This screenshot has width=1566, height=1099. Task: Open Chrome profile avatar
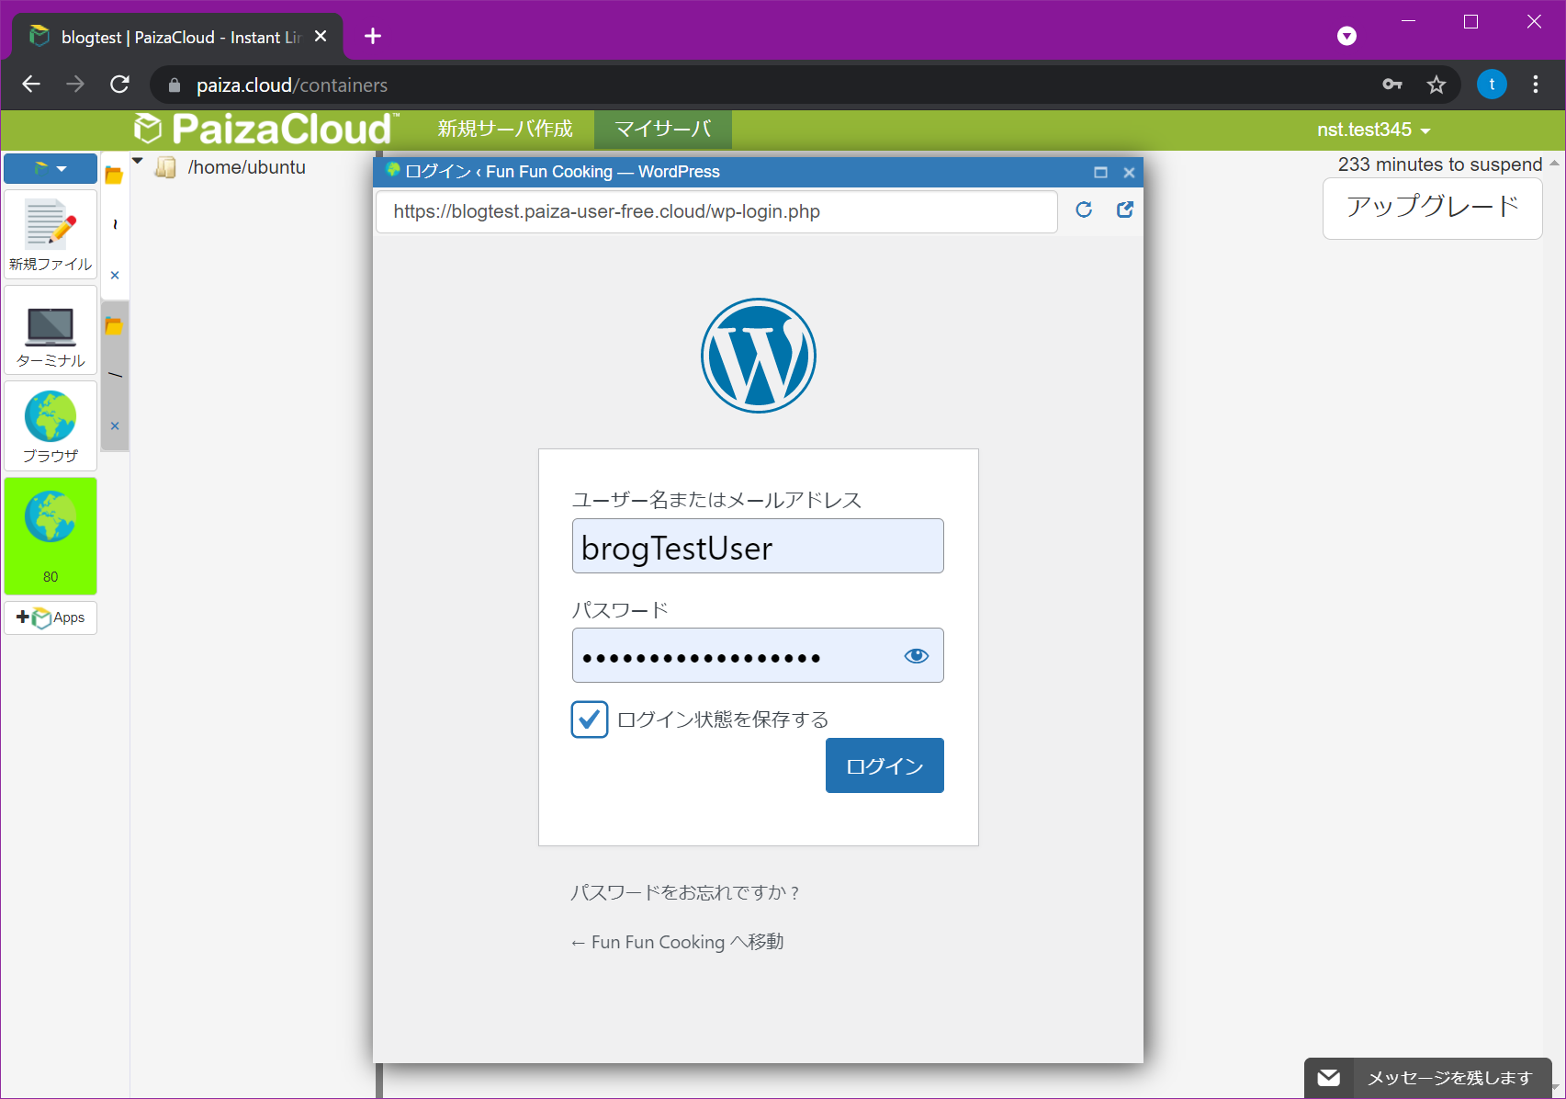[1492, 85]
